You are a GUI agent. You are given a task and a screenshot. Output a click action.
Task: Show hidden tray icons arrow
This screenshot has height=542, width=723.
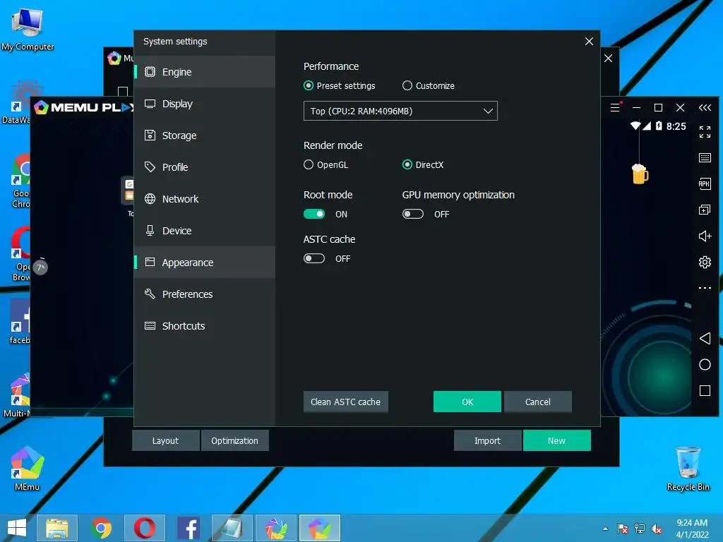point(605,529)
